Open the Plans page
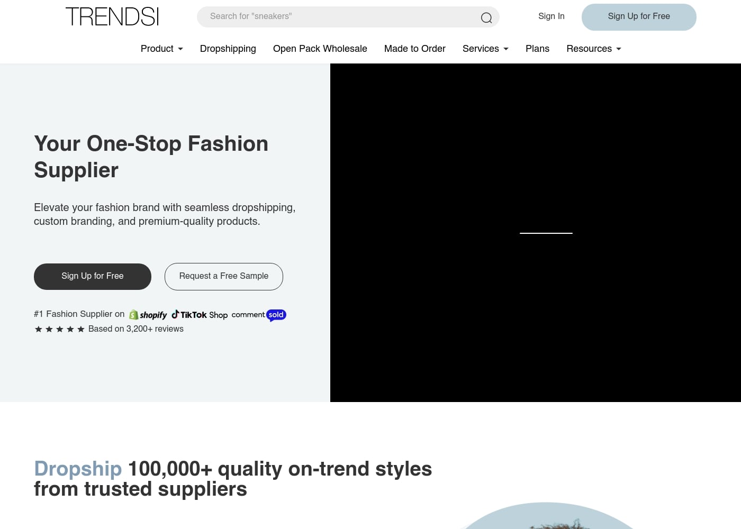The image size is (741, 529). [537, 49]
